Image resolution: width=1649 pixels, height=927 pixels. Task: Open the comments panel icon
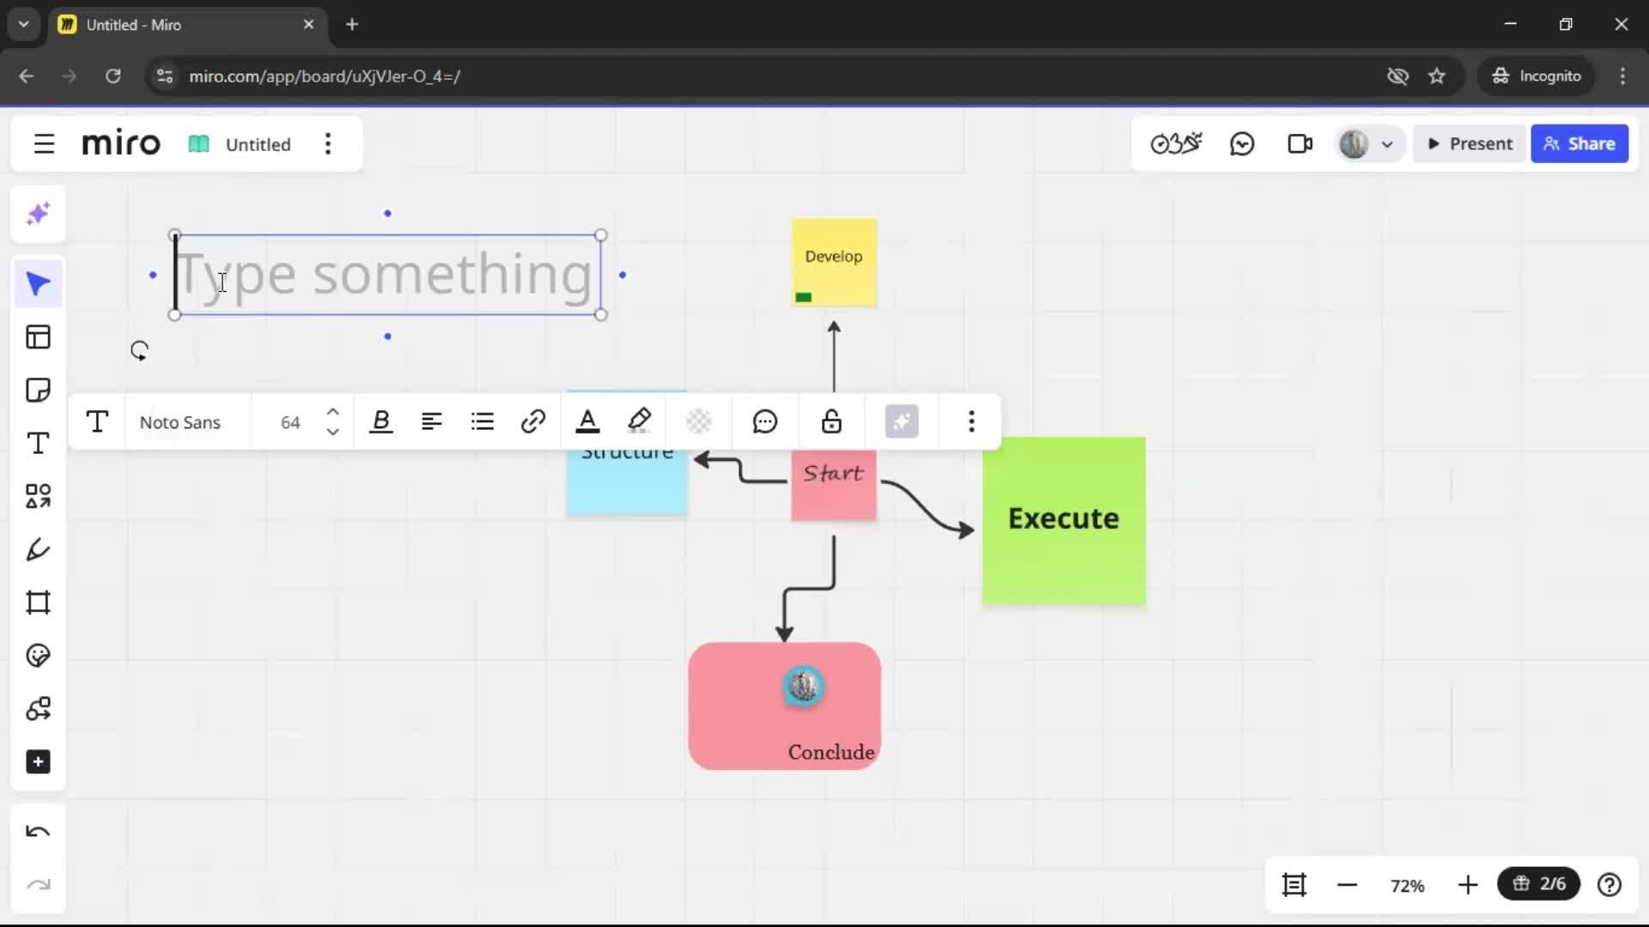pyautogui.click(x=1243, y=144)
